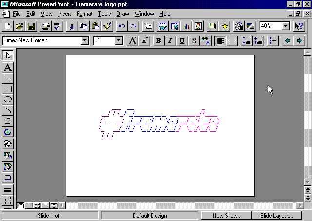312x221 pixels.
Task: Open animation effects star icon
Action: 224,26
